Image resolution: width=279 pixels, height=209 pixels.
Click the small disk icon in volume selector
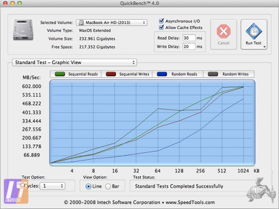click(x=81, y=23)
